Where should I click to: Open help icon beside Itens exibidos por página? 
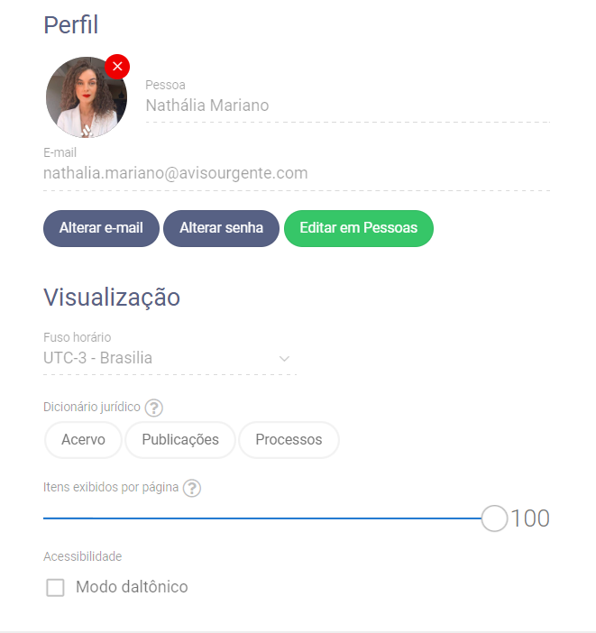[x=192, y=488]
